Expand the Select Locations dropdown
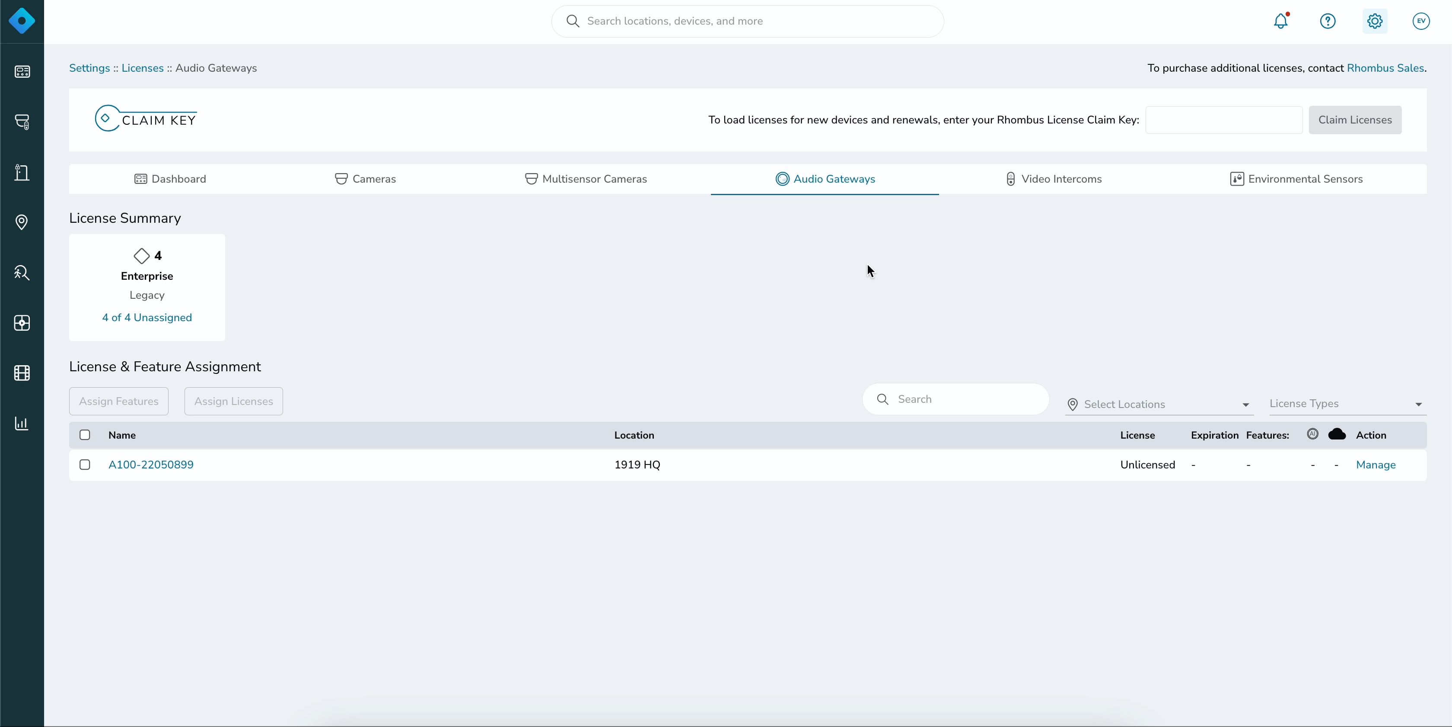 1159,405
